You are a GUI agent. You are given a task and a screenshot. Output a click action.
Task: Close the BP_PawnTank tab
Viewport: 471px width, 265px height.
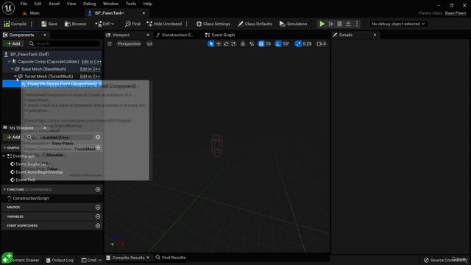tap(144, 13)
